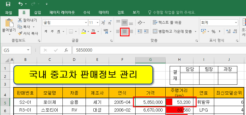Toggle italic formatting
This screenshot has height=115, width=246.
click(52, 31)
